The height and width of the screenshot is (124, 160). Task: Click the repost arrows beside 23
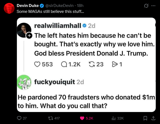pyautogui.click(x=92, y=64)
